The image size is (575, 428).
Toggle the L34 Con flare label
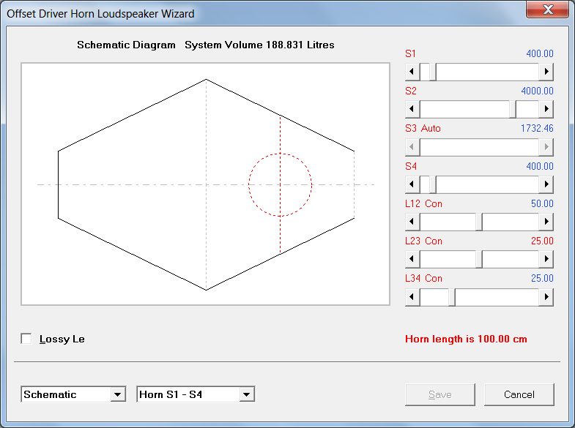point(423,279)
